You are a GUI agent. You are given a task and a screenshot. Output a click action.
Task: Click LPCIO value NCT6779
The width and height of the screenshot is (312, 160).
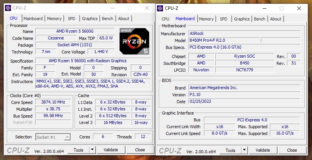tap(245, 70)
